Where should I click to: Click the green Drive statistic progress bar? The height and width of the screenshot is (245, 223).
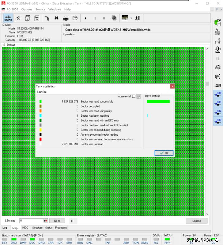(x=158, y=101)
